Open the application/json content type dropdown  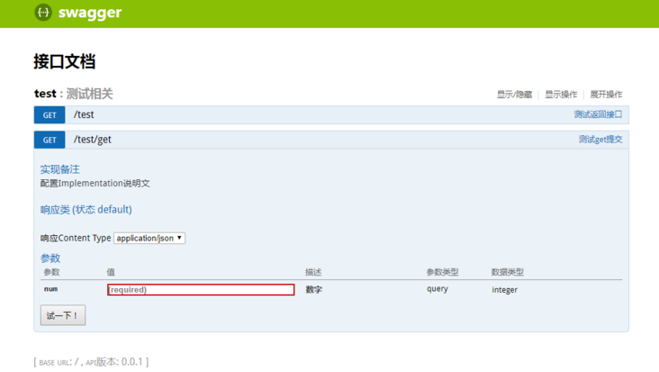point(149,238)
